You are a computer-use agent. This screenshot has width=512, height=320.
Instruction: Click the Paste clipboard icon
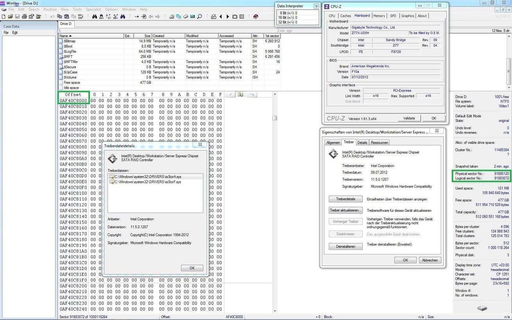point(66,16)
